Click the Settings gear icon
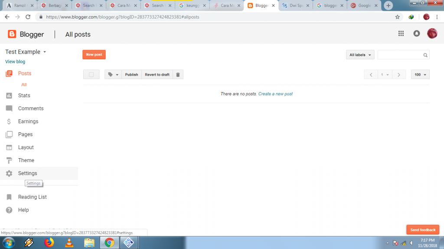444x249 pixels. point(9,173)
